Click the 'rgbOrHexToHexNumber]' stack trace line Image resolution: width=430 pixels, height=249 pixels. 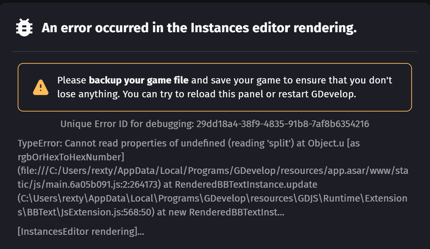click(x=71, y=157)
